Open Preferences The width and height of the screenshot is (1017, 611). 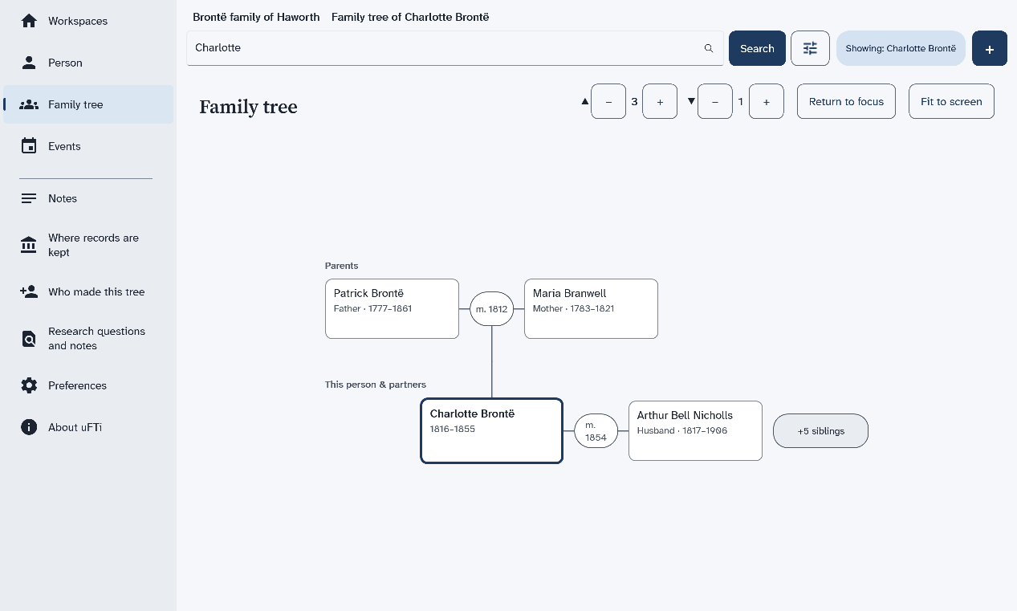88,385
